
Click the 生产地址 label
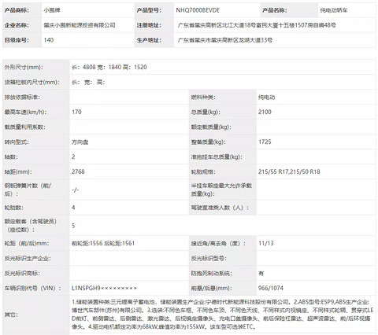pos(149,40)
